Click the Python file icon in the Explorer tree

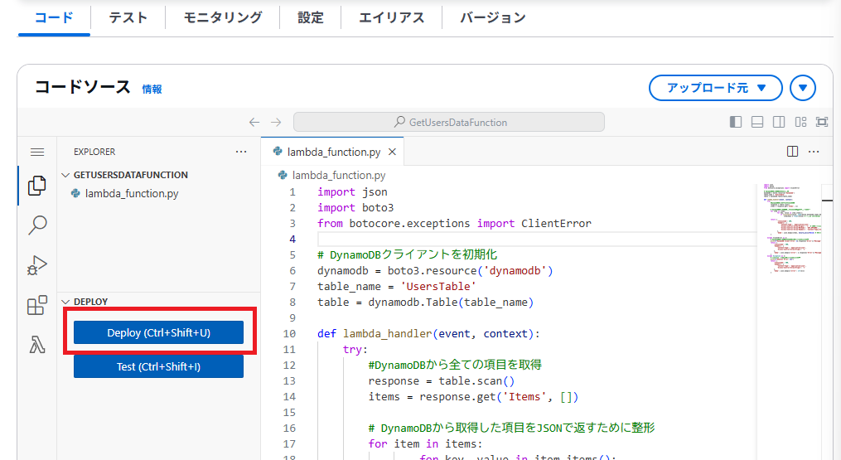[x=75, y=193]
